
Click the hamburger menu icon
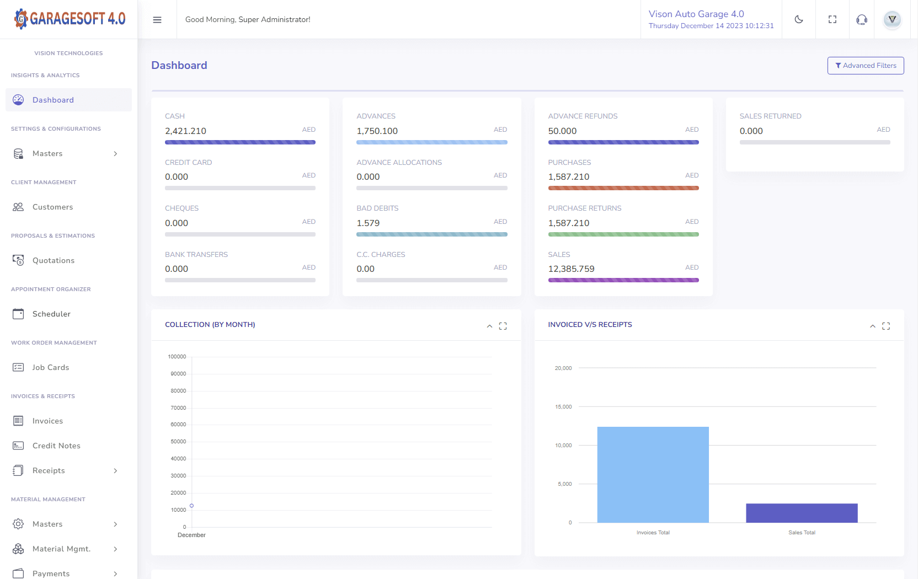157,20
